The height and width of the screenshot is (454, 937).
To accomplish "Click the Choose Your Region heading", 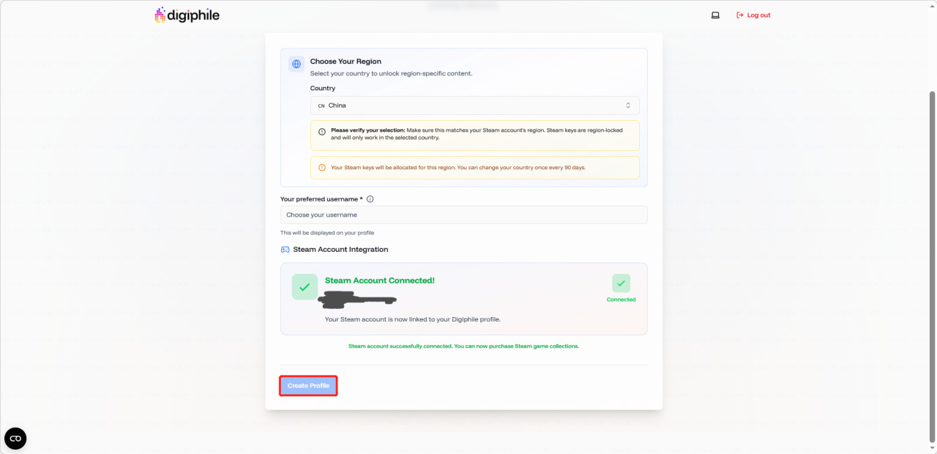I will pos(346,62).
